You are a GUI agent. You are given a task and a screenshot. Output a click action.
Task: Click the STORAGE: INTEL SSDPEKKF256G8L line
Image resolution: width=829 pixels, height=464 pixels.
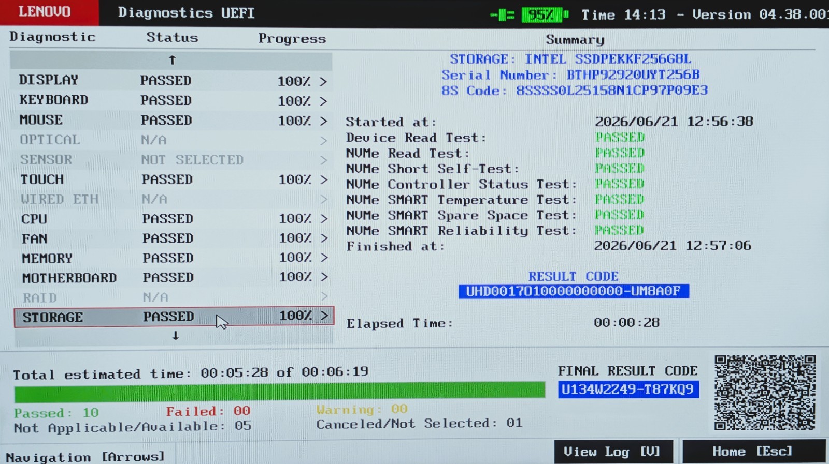click(x=570, y=59)
